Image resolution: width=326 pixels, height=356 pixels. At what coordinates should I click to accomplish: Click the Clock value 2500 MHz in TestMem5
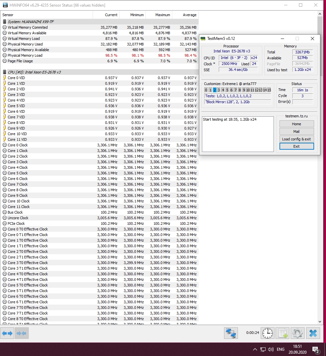[x=229, y=64]
